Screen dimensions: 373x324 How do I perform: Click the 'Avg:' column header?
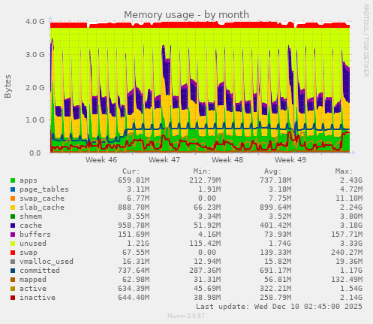[x=273, y=171]
